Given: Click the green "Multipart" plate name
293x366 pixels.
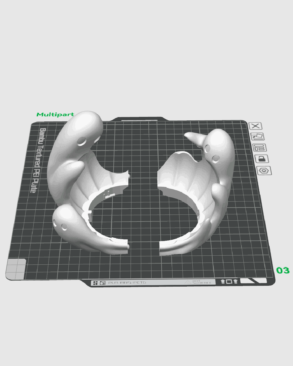Looking at the screenshot, I should point(55,114).
